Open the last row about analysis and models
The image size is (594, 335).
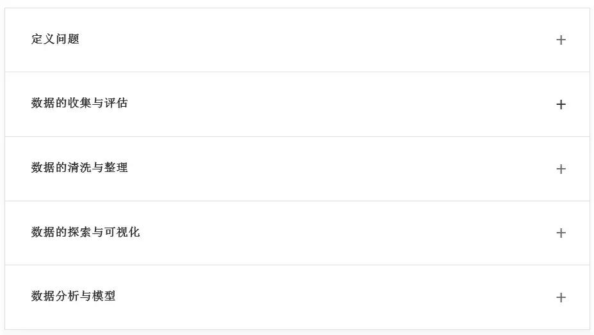pos(297,297)
